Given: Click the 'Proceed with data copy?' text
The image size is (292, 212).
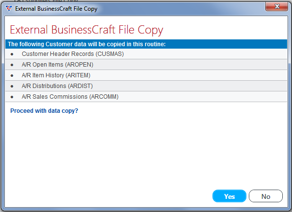Looking at the screenshot, I should 44,111.
